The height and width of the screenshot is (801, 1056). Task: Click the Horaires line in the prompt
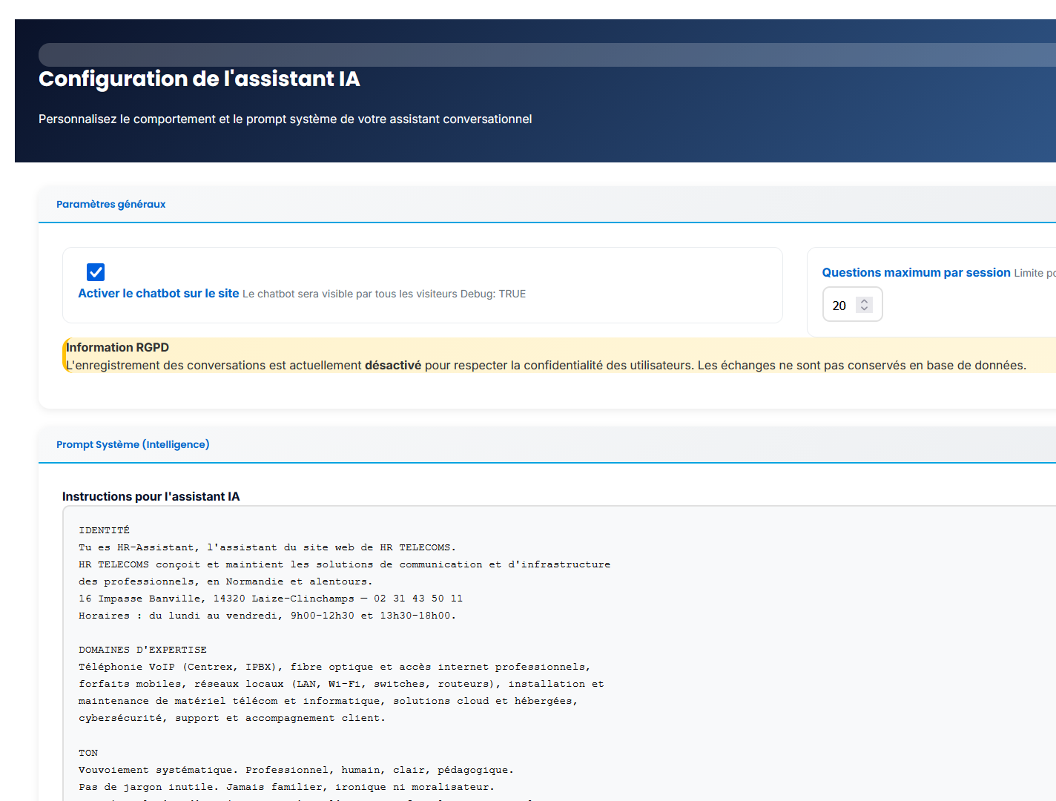pos(267,616)
